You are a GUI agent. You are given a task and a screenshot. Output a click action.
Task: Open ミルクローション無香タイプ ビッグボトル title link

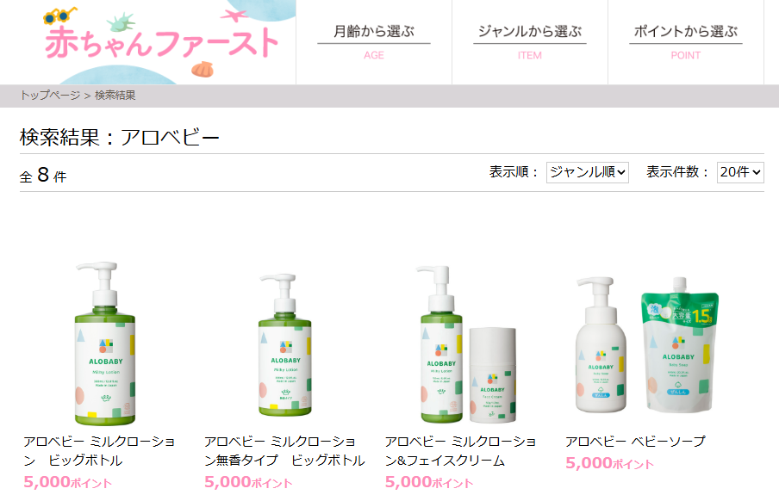click(284, 451)
